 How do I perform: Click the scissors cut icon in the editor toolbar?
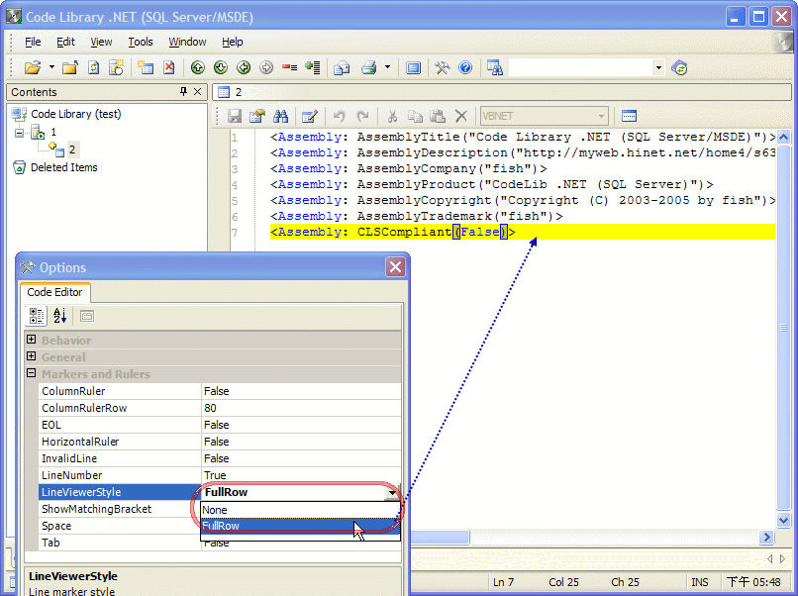tap(392, 116)
